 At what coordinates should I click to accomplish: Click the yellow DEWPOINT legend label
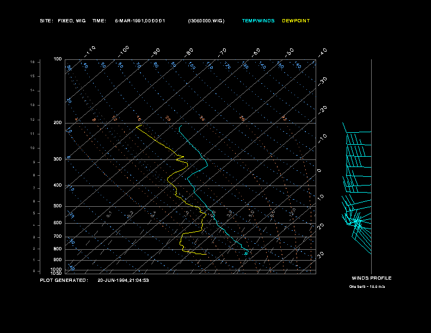pyautogui.click(x=295, y=21)
